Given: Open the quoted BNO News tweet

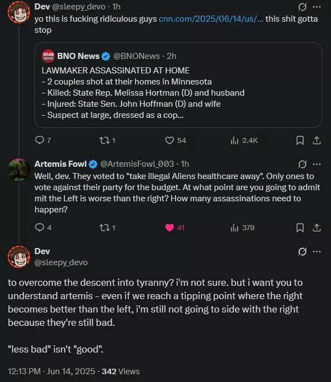Looking at the screenshot, I should pos(178,85).
